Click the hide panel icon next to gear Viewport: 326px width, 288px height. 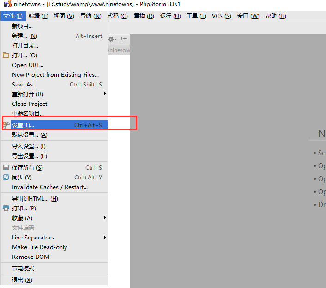coord(123,39)
